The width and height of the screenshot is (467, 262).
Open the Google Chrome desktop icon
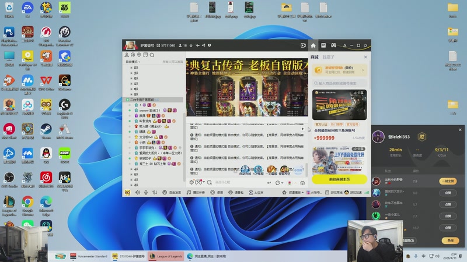[27, 206]
